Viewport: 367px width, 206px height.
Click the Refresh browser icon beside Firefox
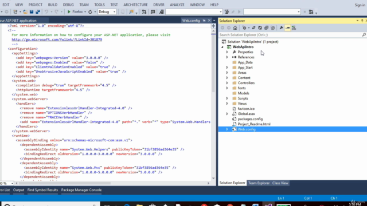coord(90,11)
